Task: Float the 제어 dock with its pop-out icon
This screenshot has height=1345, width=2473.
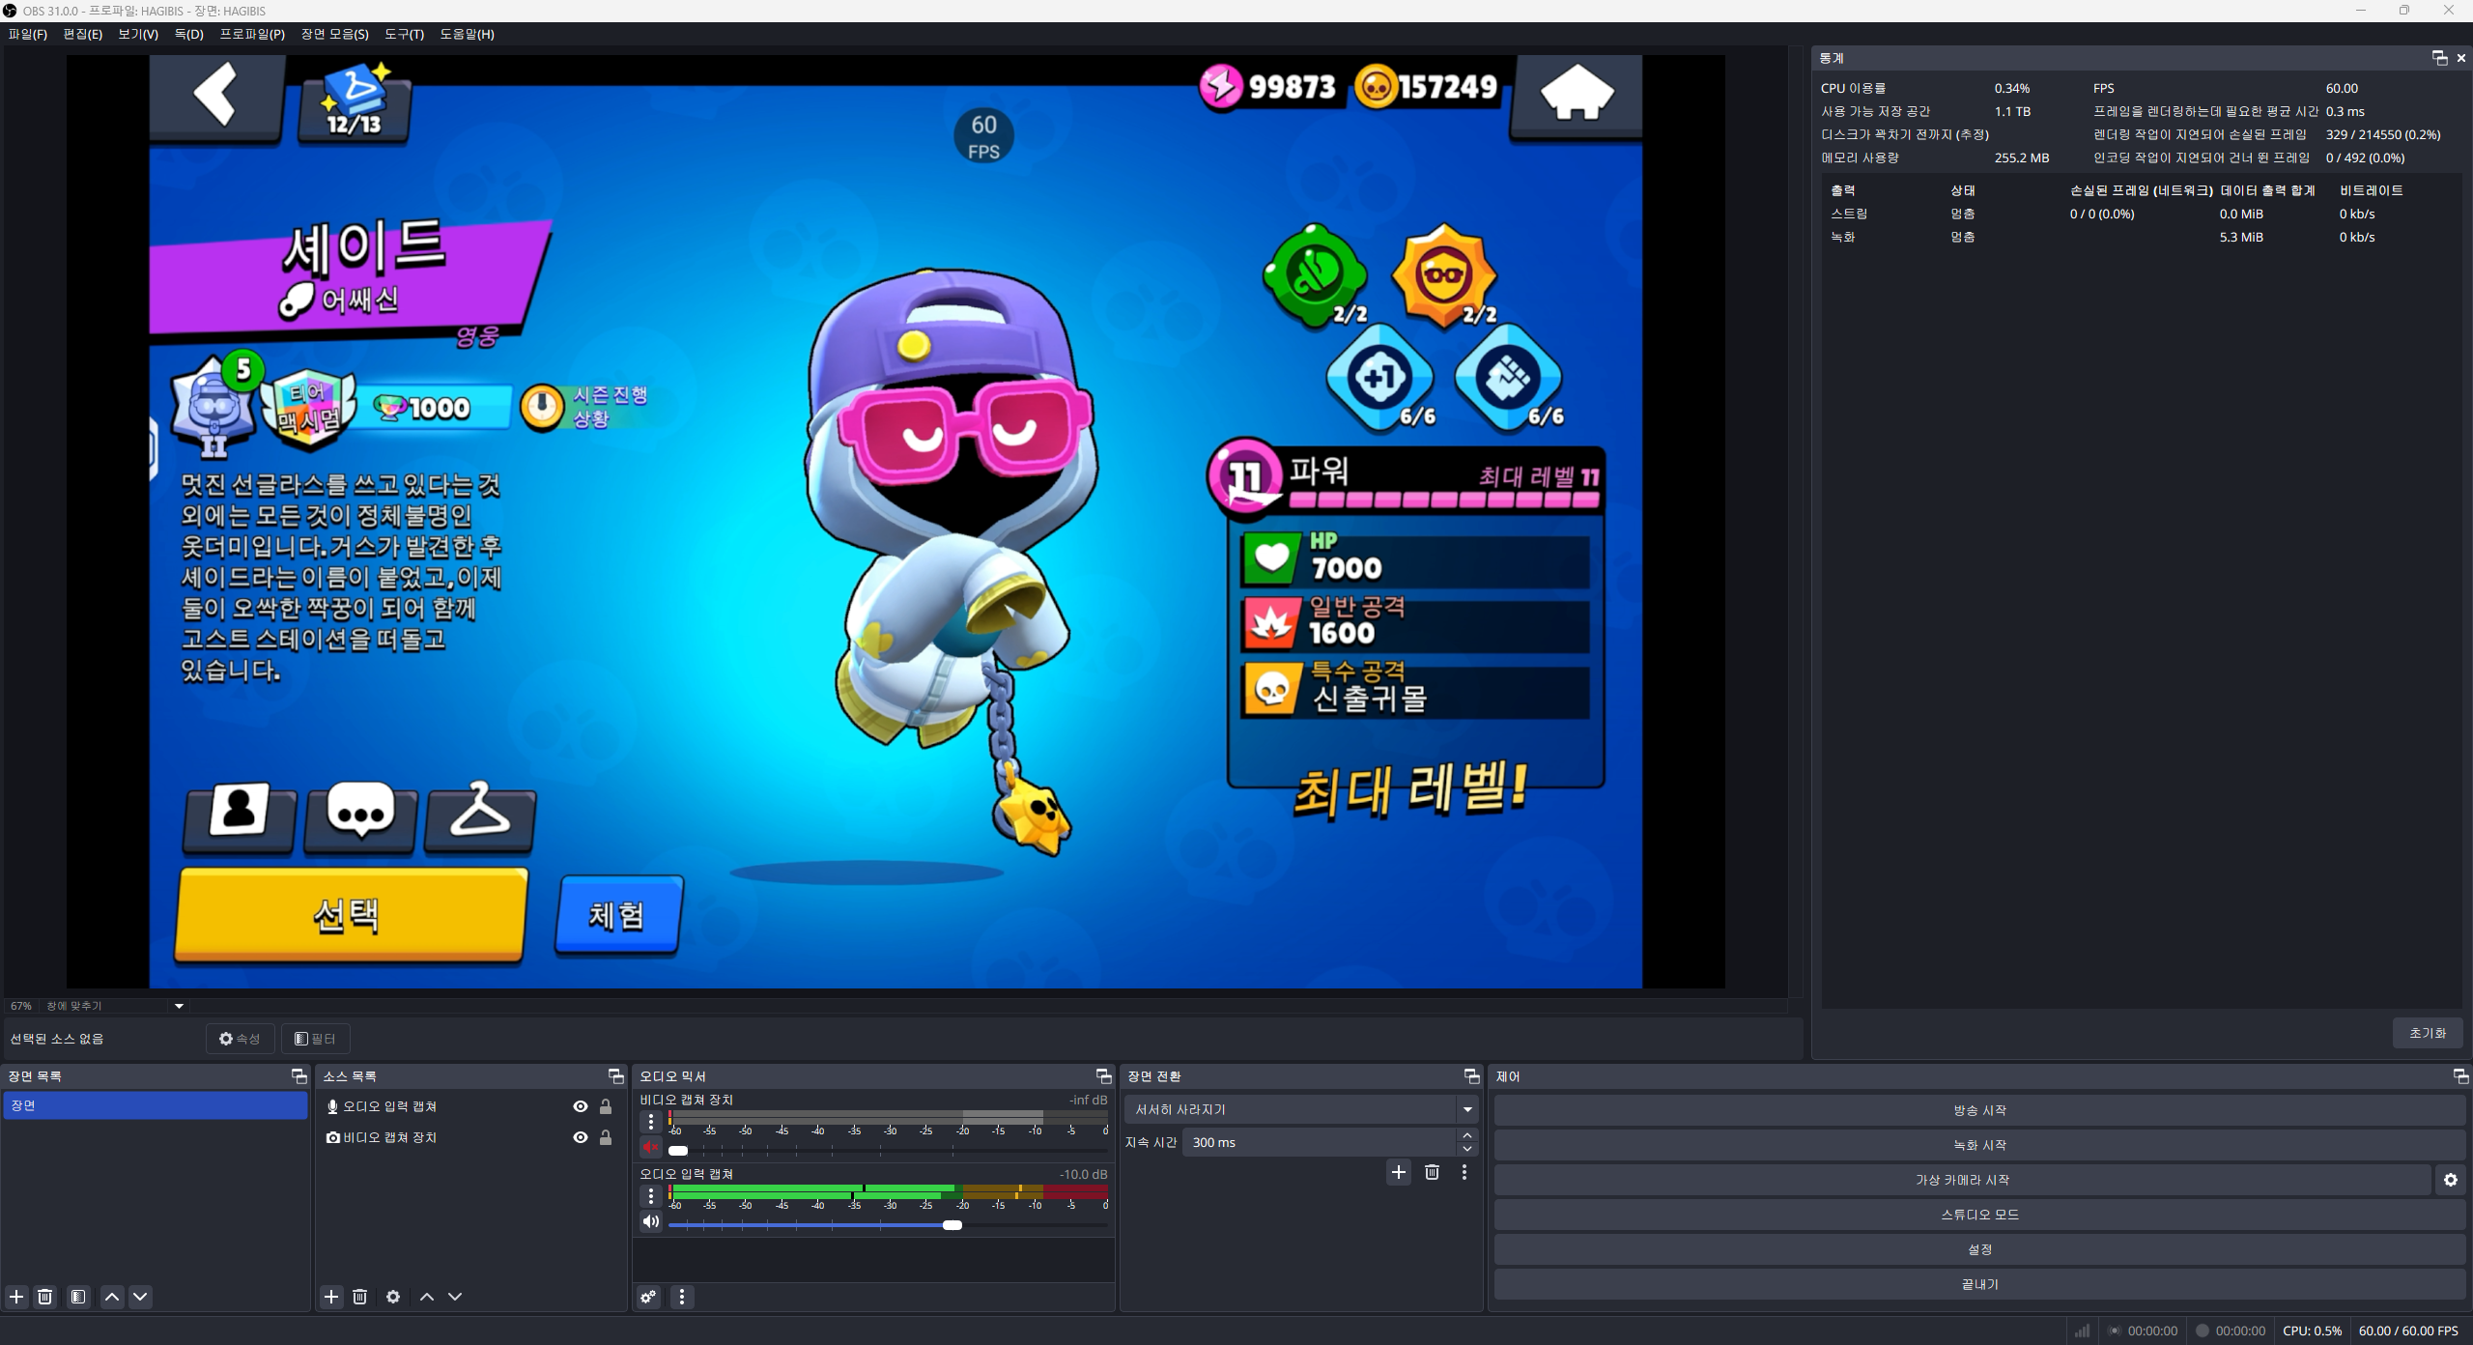Action: tap(2460, 1076)
